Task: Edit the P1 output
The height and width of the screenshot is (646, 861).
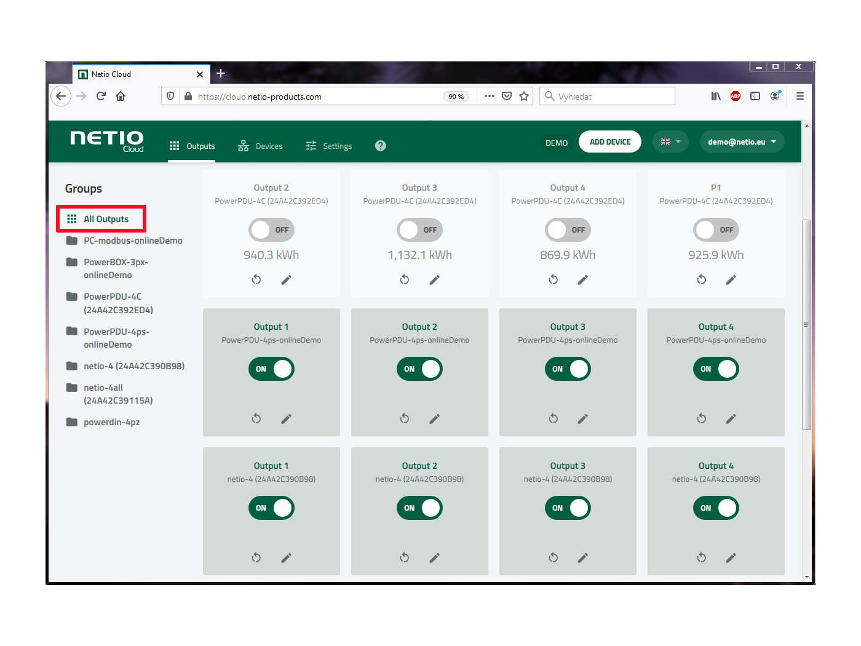Action: pyautogui.click(x=731, y=280)
